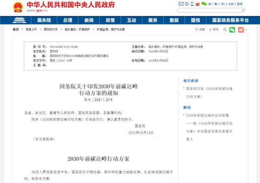Click the 国发〔2021〕23号 value in info box
Screen dimensions: 260x183
[x=61, y=61]
